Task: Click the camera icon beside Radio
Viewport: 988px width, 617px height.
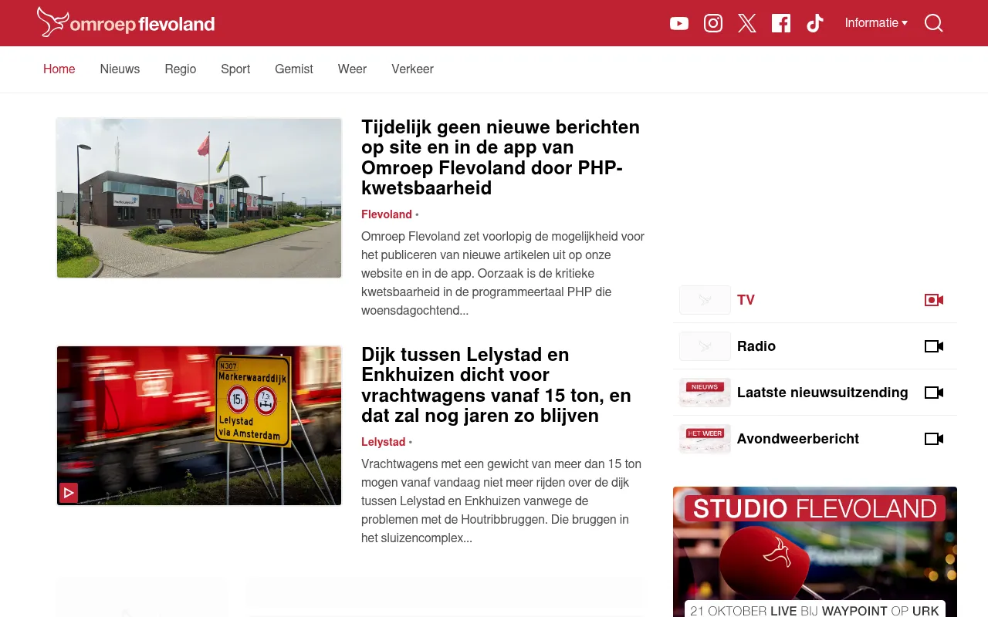Action: pyautogui.click(x=934, y=346)
